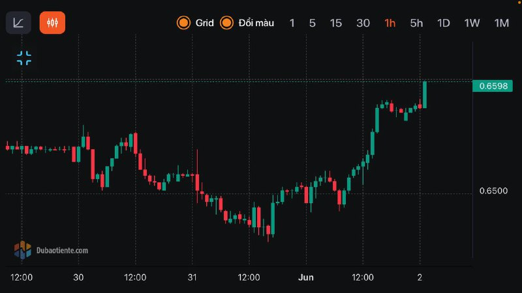Change timeframe to 1W
The image size is (522, 293).
point(472,23)
